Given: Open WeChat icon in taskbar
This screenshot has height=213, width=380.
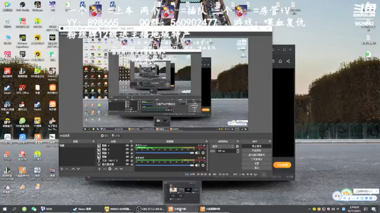Looking at the screenshot, I should pos(34,209).
